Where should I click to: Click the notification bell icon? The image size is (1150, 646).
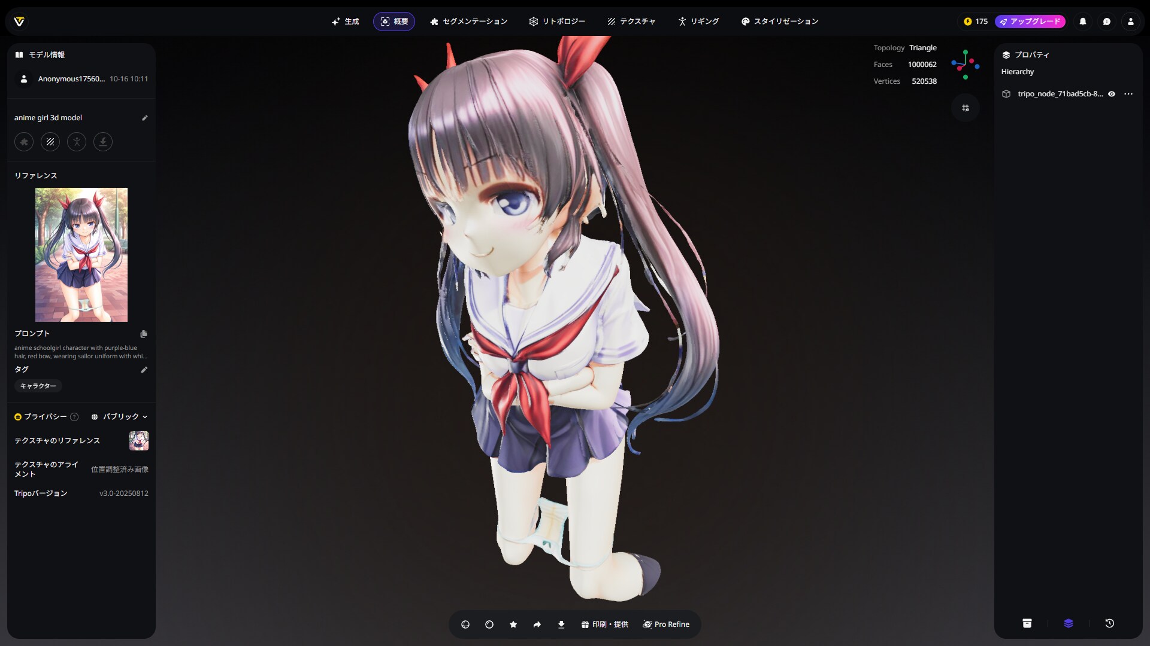click(1082, 22)
